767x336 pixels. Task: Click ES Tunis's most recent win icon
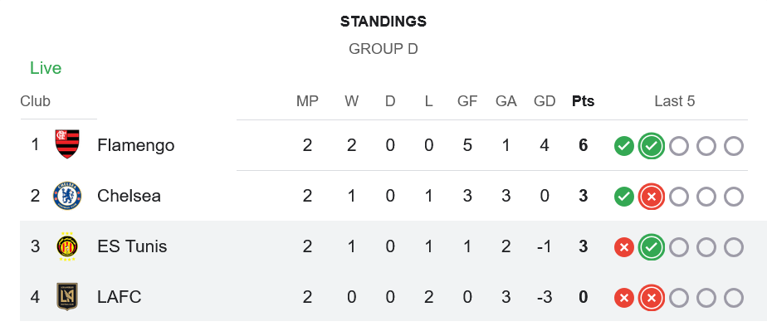652,247
